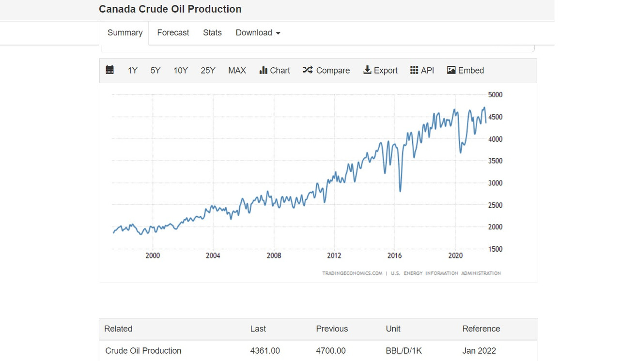Screen dimensions: 620x361
Task: Click the BBL/D/1K unit cell
Action: point(404,351)
